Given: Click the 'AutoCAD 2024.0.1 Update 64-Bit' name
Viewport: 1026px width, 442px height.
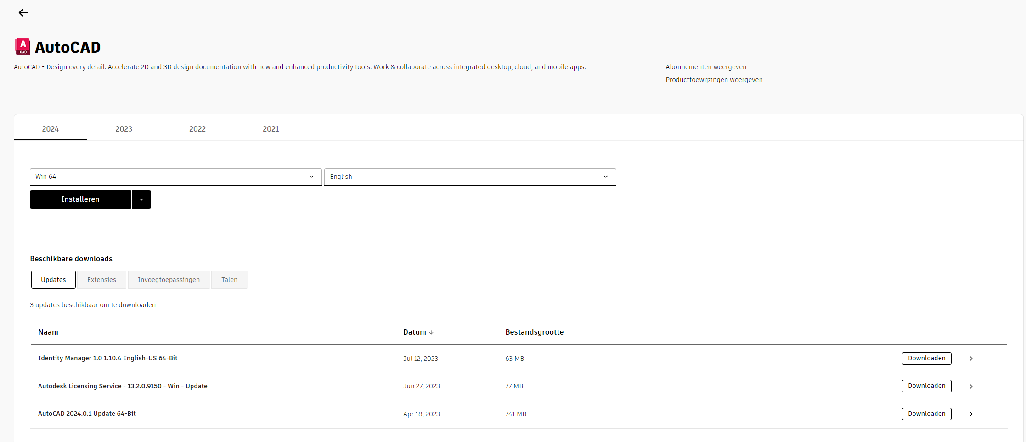Looking at the screenshot, I should coord(87,414).
